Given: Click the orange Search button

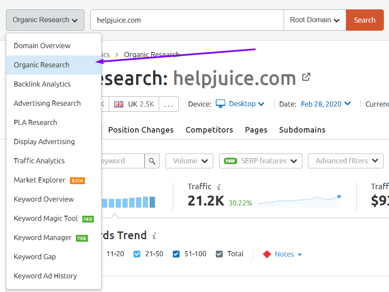Looking at the screenshot, I should coord(365,20).
